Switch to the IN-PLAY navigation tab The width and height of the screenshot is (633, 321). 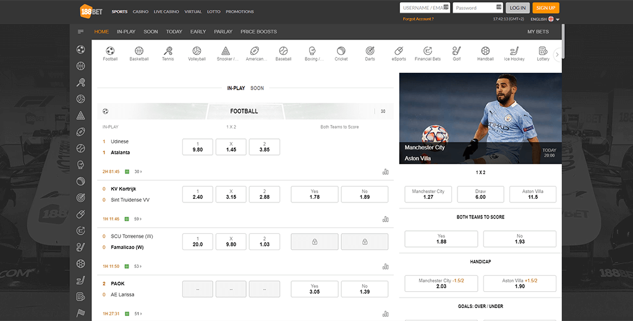126,31
